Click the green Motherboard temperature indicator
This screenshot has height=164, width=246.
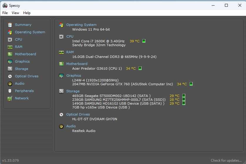pyautogui.click(x=140, y=68)
